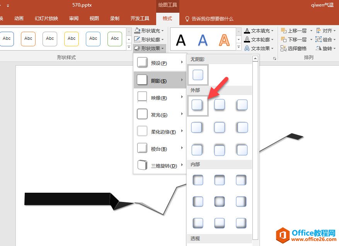Select the 无阴影 no shadow thumbnail
This screenshot has height=246, width=339.
(198, 75)
